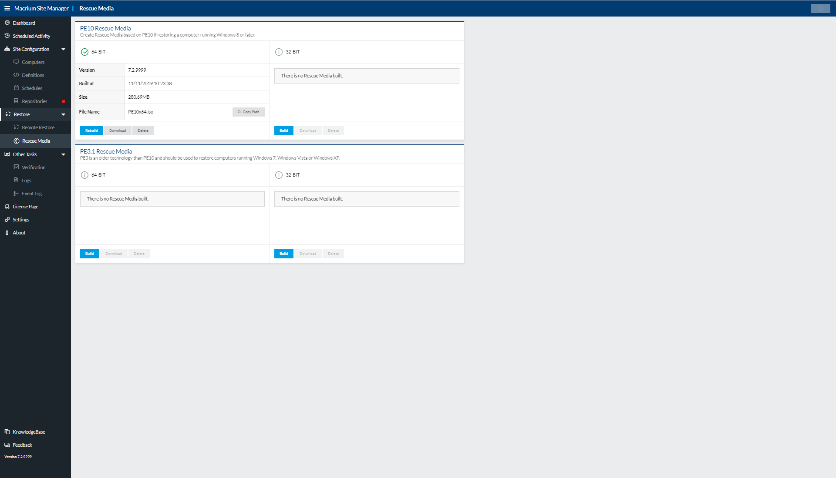836x478 pixels.
Task: Rebuild the 64-bit PE10 Rescue Media
Action: (x=91, y=130)
